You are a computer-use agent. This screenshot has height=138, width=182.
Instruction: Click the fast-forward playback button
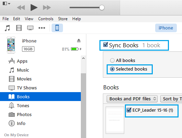[x=47, y=8]
